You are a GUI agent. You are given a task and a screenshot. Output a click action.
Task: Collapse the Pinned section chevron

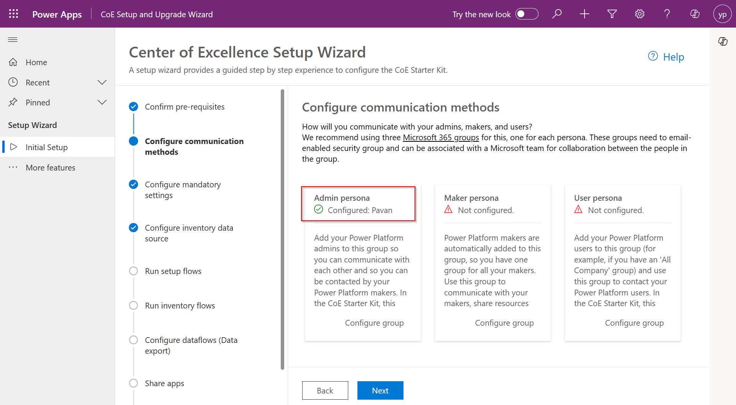click(x=102, y=102)
